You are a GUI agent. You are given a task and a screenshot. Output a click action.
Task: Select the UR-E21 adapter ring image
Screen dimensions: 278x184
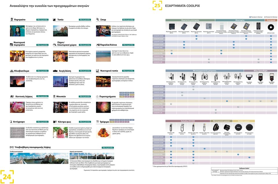click(227, 127)
